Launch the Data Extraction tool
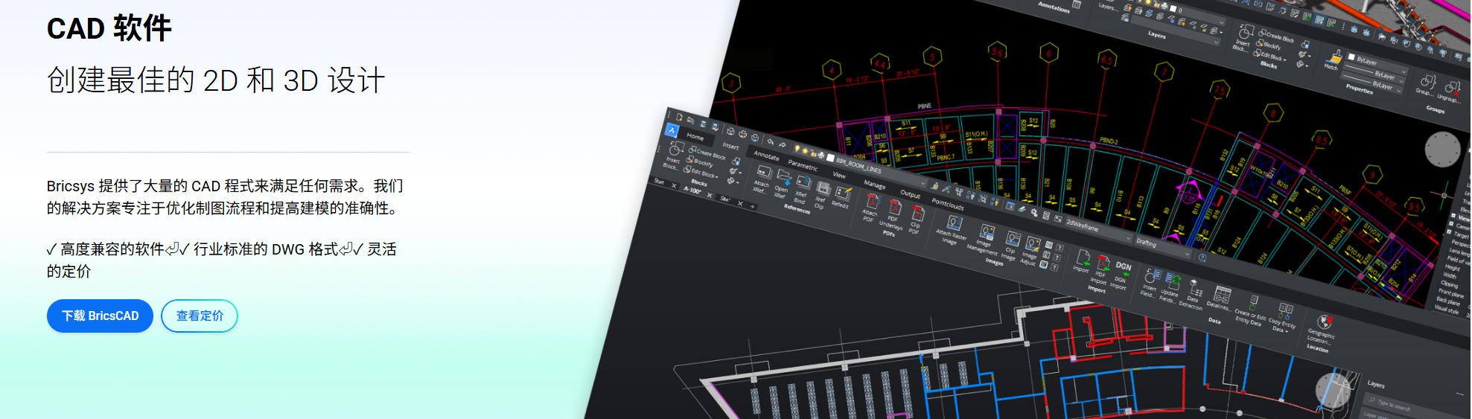This screenshot has height=419, width=1472. tap(1194, 287)
